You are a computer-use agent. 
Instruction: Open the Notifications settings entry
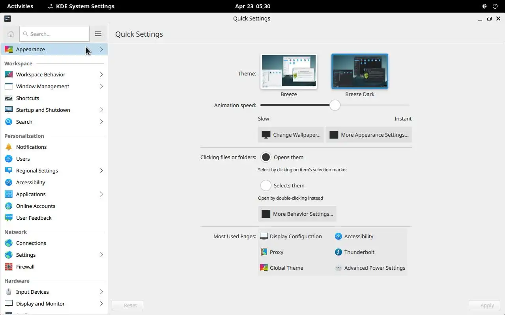tap(54, 147)
